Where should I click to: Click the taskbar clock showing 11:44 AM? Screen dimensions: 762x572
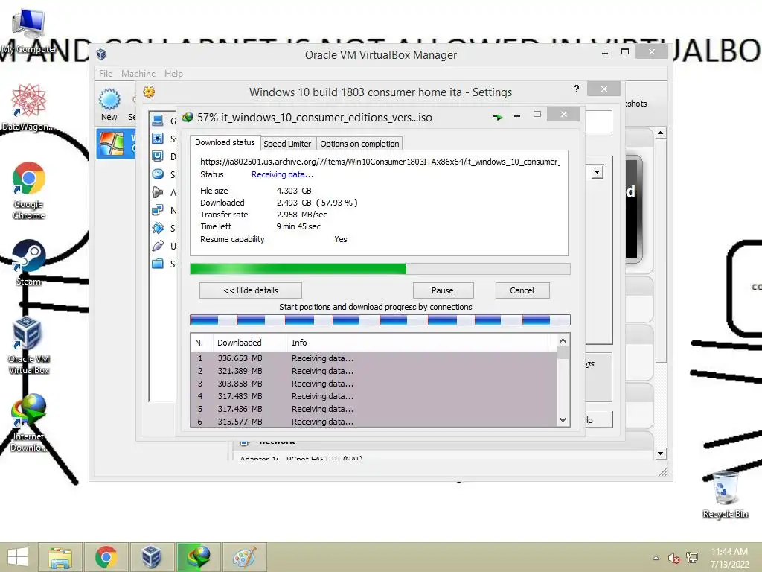click(x=729, y=558)
